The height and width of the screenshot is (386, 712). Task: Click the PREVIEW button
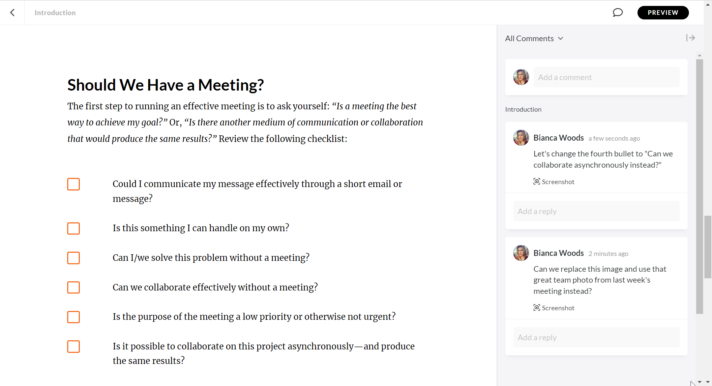coord(663,13)
